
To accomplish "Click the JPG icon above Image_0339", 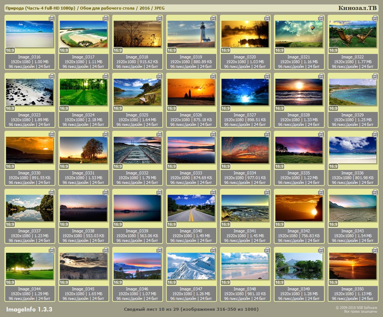I will pos(159,192).
